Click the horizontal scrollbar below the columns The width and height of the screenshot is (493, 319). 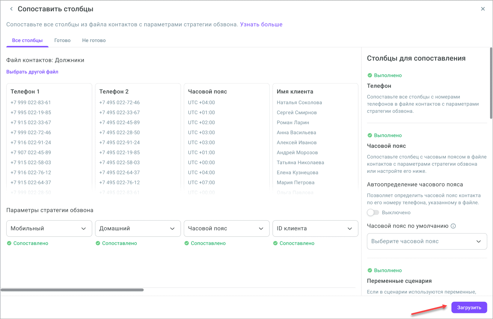click(x=72, y=290)
